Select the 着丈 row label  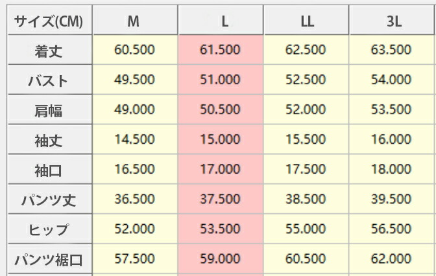coord(49,51)
